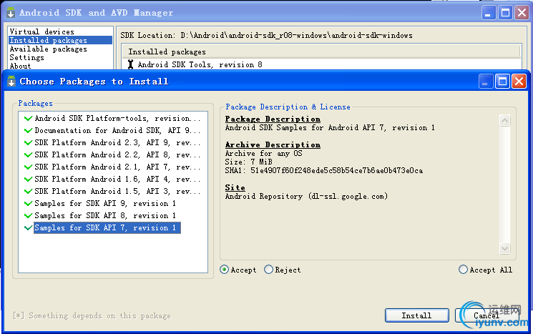
Task: Select the Reject radio button
Action: 268,270
